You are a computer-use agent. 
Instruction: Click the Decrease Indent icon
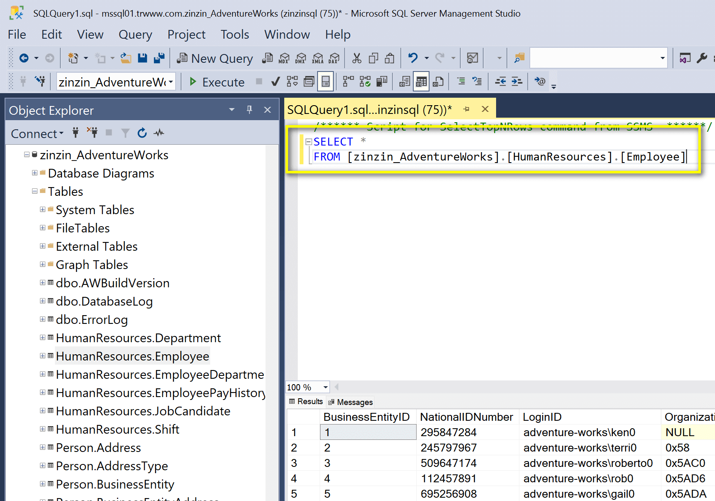tap(501, 81)
